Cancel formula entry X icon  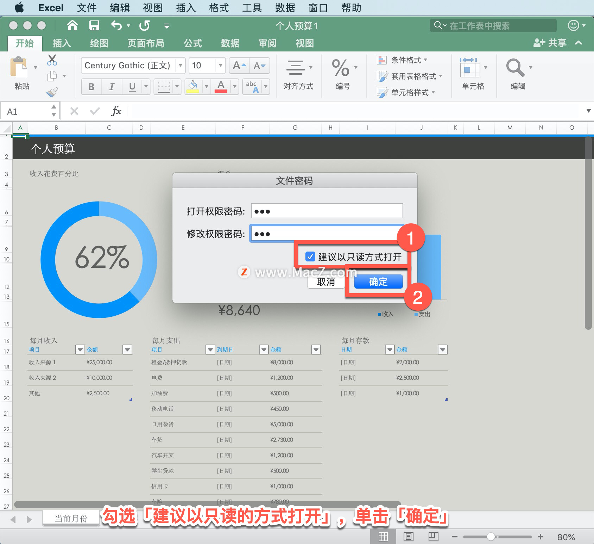[x=74, y=111]
